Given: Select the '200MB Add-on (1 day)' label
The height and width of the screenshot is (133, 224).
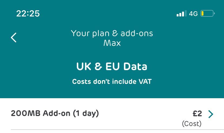Looking at the screenshot, I should pos(55,114).
